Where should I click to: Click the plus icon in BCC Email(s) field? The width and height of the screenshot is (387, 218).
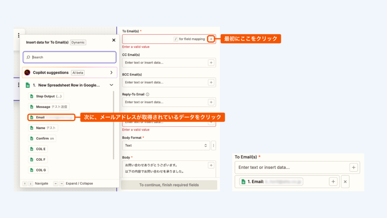211,83
